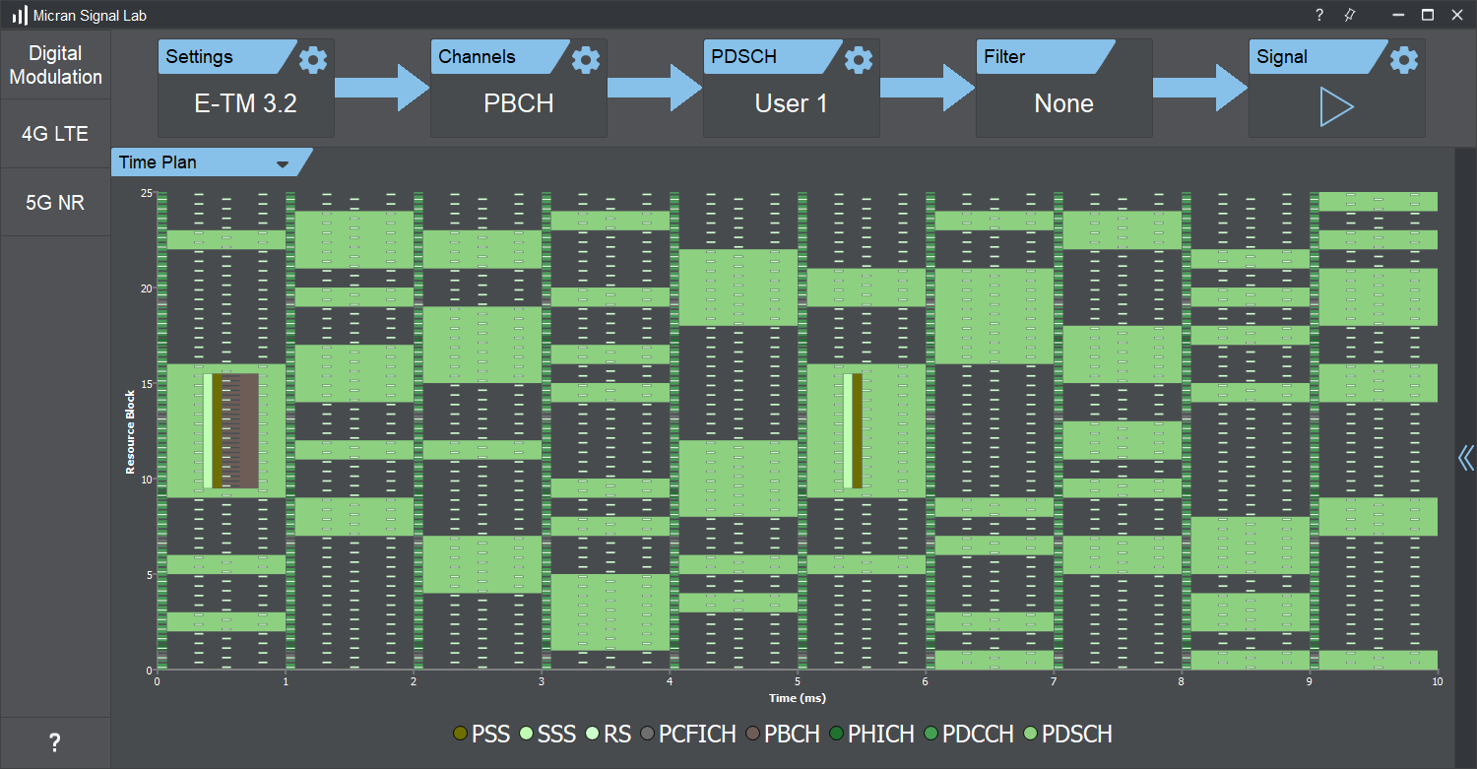1477x769 pixels.
Task: Click the pin icon in title bar
Action: tap(1349, 15)
